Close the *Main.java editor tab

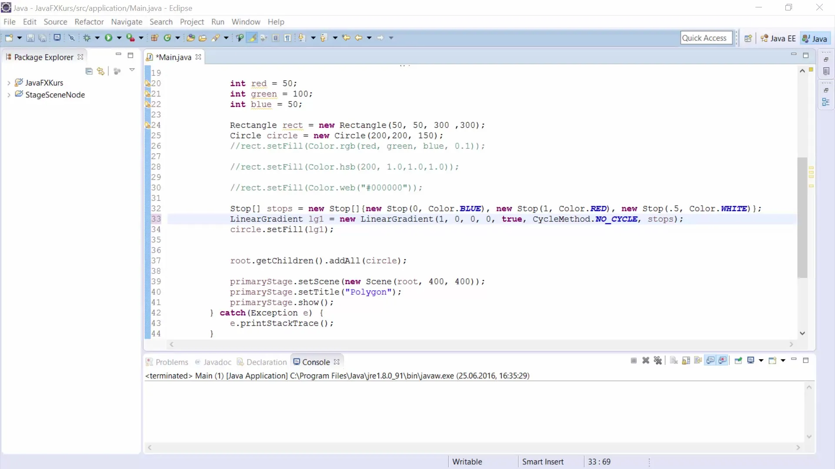tap(198, 57)
